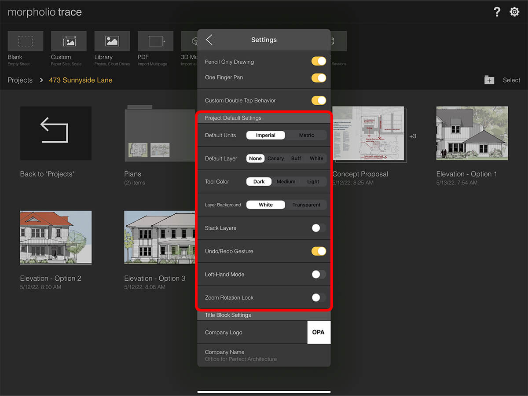
Task: Turn on Left-Hand Mode
Action: click(x=319, y=274)
